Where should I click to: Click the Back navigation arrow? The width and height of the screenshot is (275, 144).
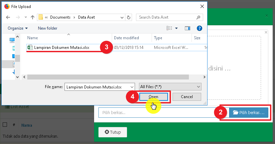point(8,17)
